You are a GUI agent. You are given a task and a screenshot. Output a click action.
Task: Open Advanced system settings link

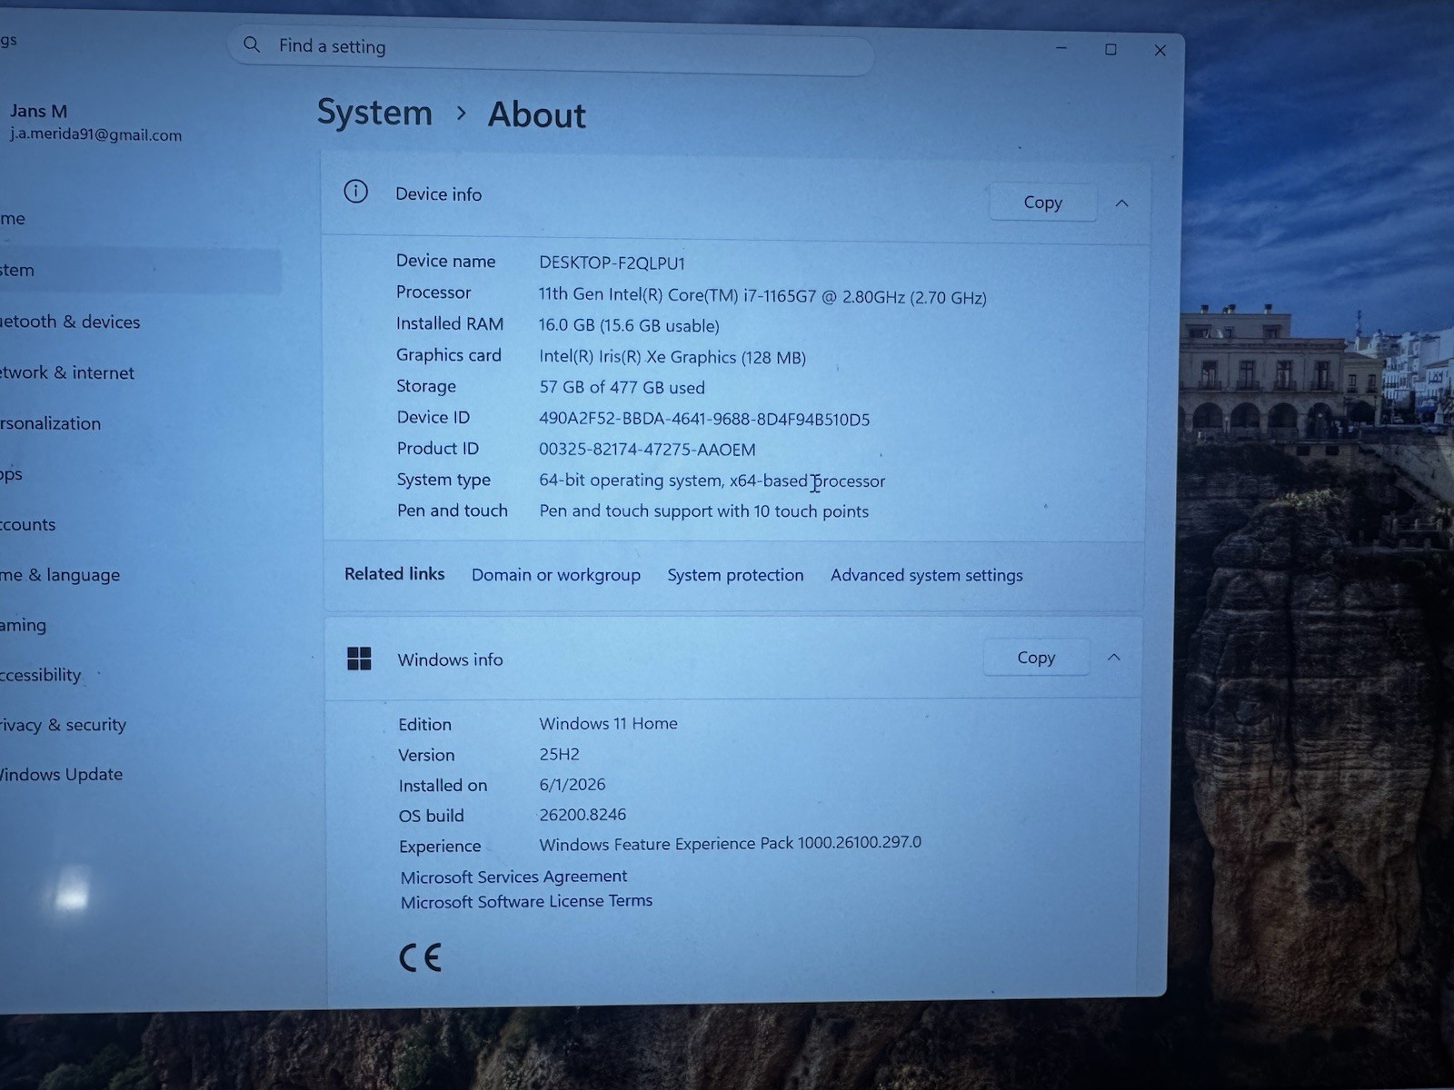tap(927, 575)
